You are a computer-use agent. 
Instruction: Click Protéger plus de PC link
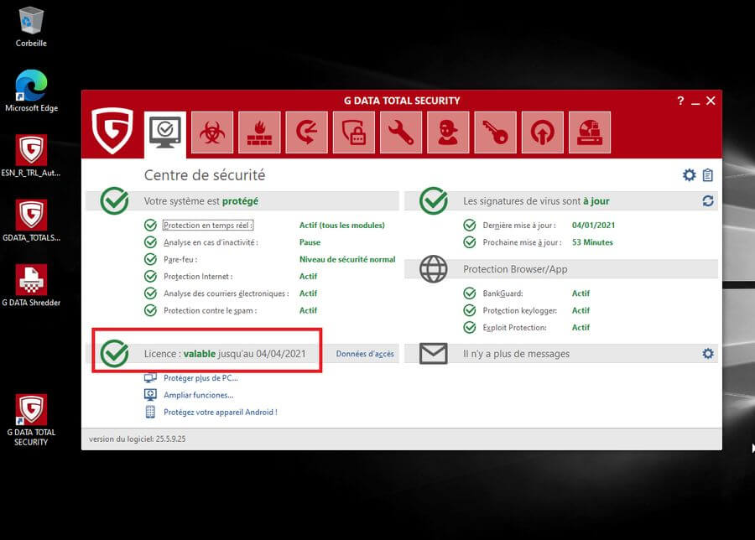(200, 378)
